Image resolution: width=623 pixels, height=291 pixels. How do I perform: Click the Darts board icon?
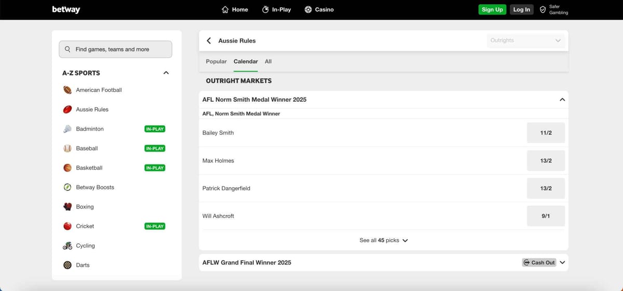click(67, 265)
